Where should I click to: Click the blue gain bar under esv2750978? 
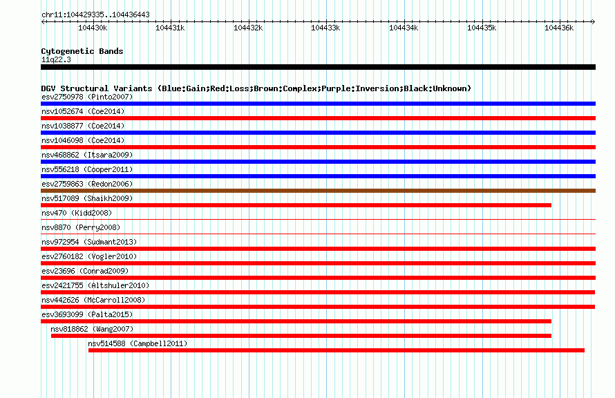click(318, 104)
